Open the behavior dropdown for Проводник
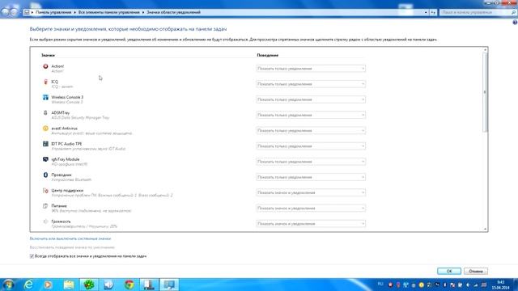Image resolution: width=518 pixels, height=291 pixels. pyautogui.click(x=311, y=177)
